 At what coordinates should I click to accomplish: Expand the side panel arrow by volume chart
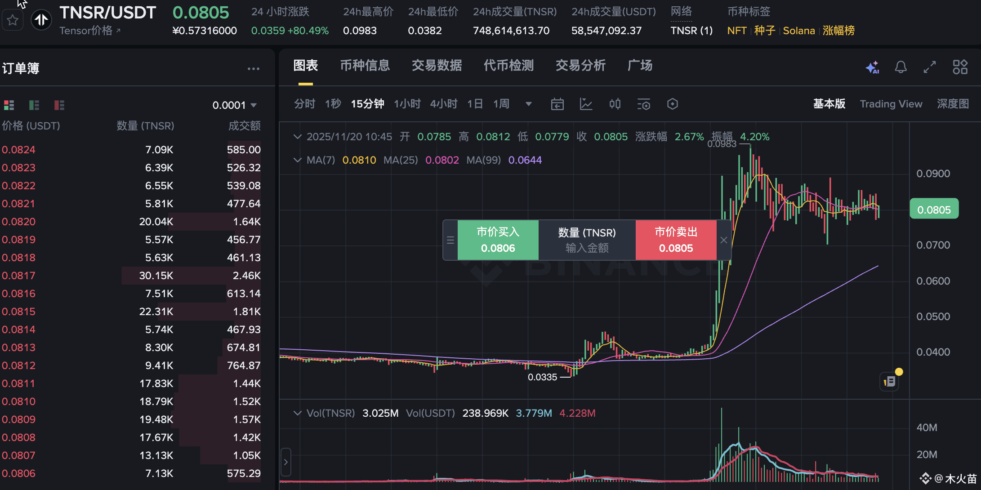coord(286,462)
